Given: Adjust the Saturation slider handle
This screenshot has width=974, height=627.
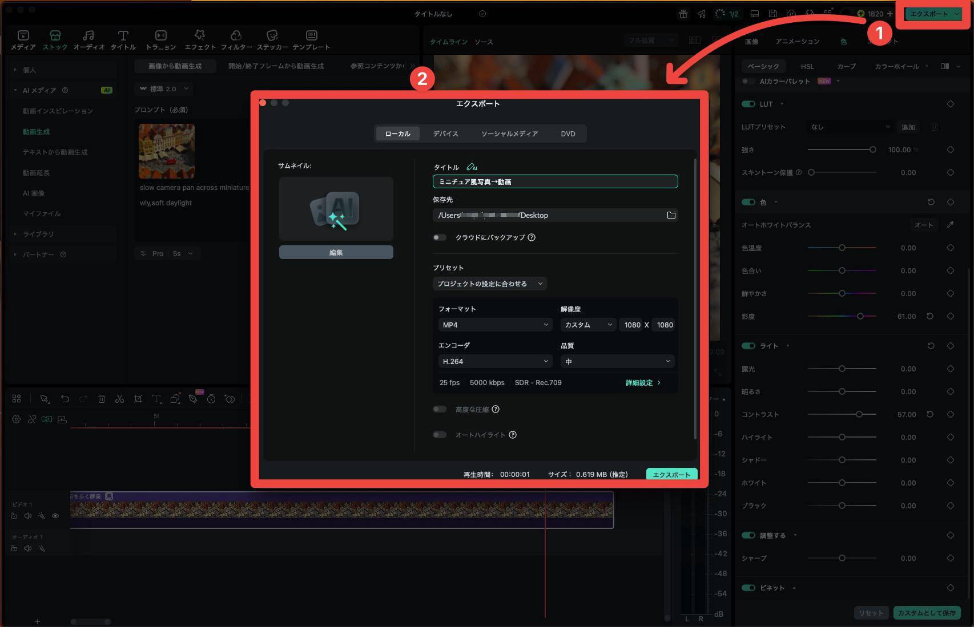Looking at the screenshot, I should tap(860, 316).
